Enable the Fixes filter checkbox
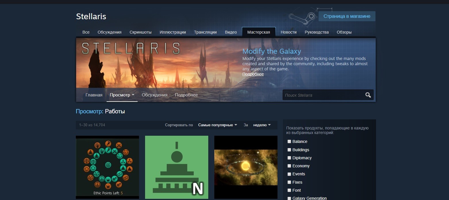449x200 pixels. pos(289,182)
